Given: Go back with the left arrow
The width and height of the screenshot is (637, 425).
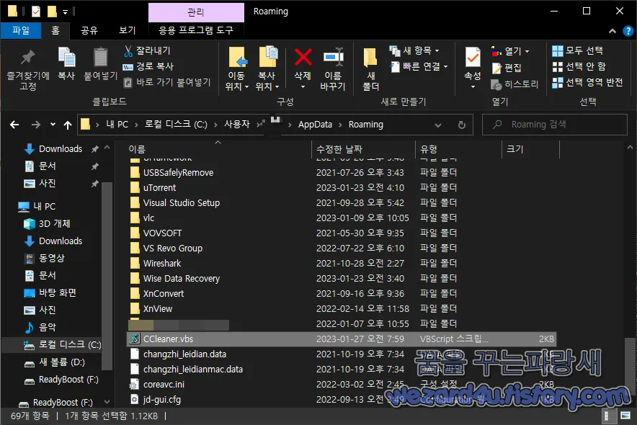Looking at the screenshot, I should [x=14, y=125].
